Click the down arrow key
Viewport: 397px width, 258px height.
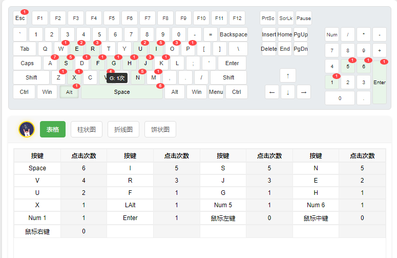coord(288,92)
